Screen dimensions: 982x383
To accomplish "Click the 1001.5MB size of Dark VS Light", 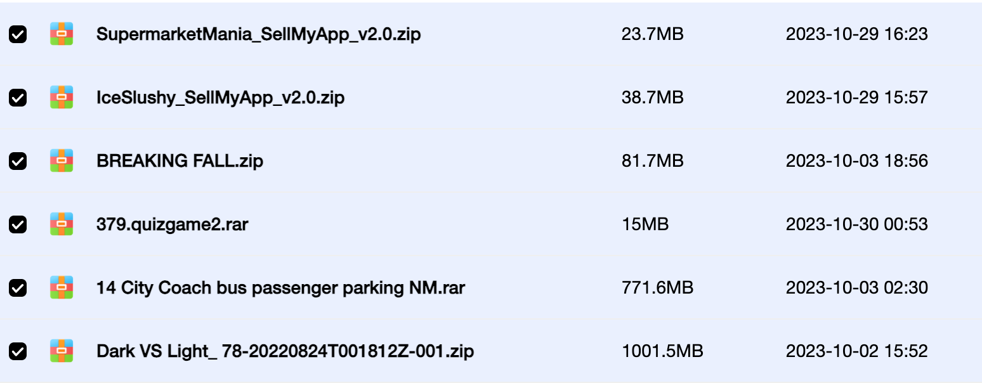I will (662, 351).
